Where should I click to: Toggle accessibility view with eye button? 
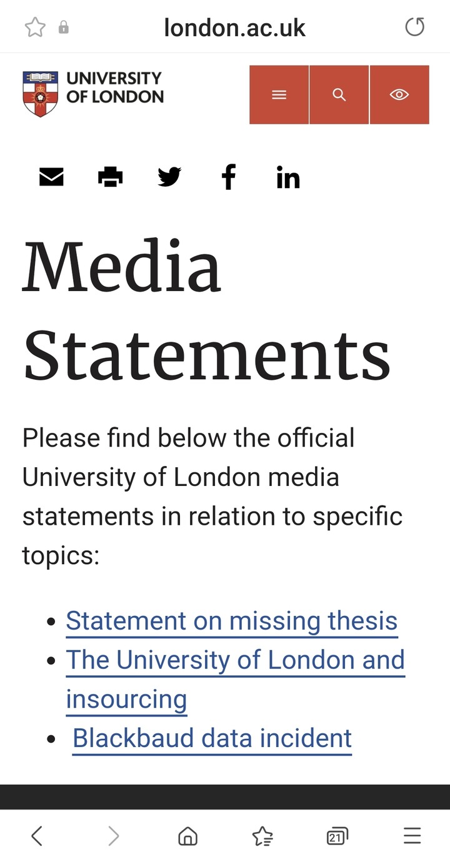coord(399,94)
